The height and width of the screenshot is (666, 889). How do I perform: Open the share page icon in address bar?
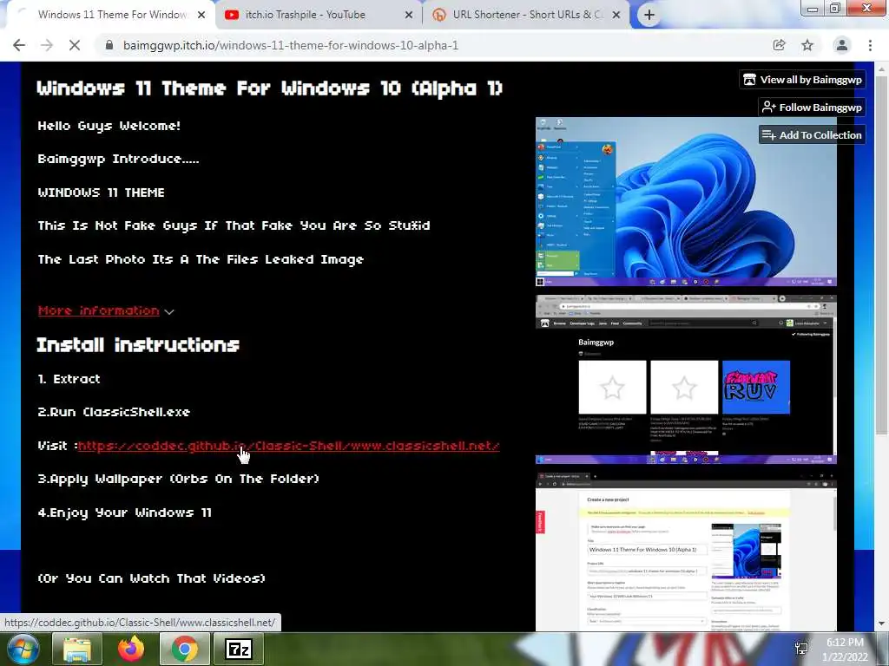pyautogui.click(x=779, y=45)
